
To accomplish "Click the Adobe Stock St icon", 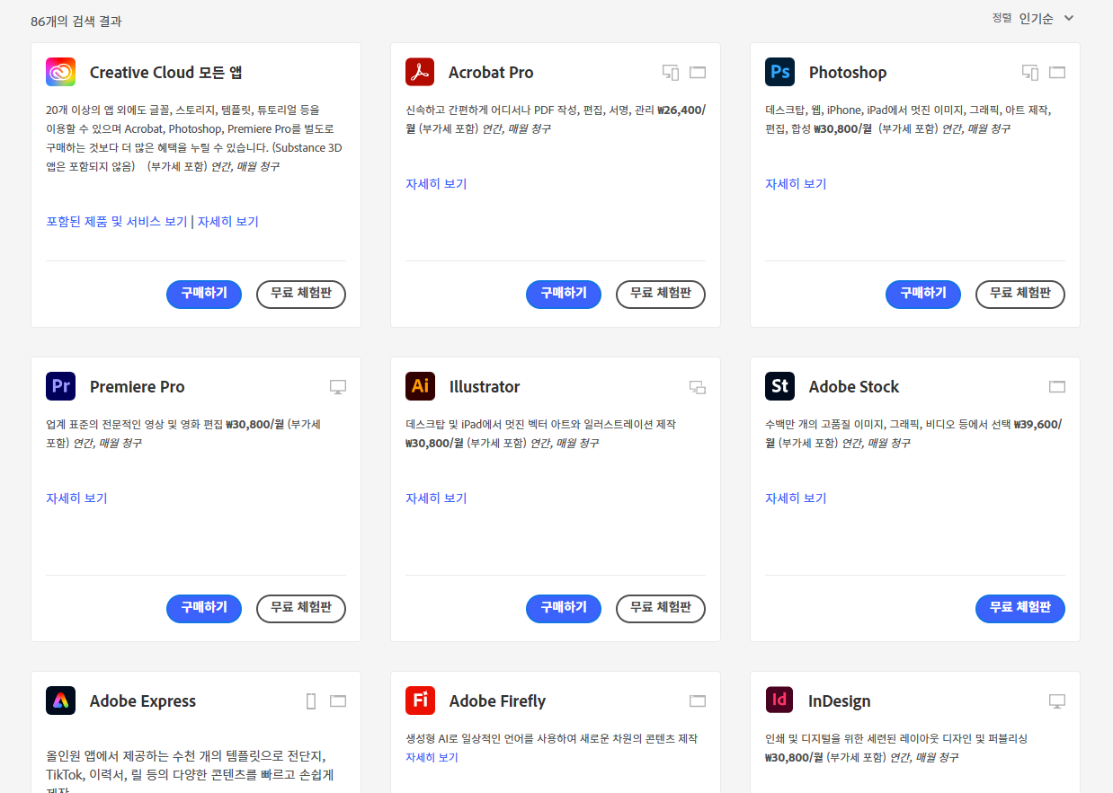I will point(779,386).
